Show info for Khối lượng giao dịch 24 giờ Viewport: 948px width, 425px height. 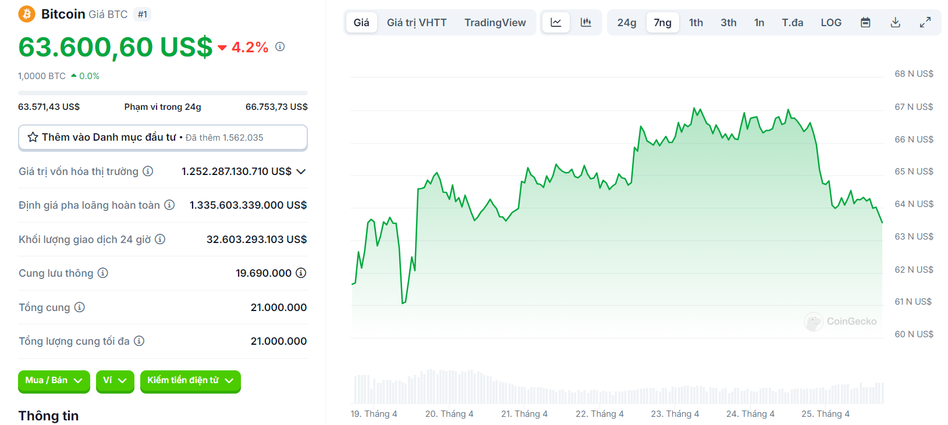coord(160,239)
